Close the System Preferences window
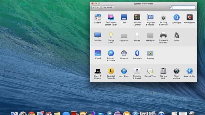 (x=93, y=4)
